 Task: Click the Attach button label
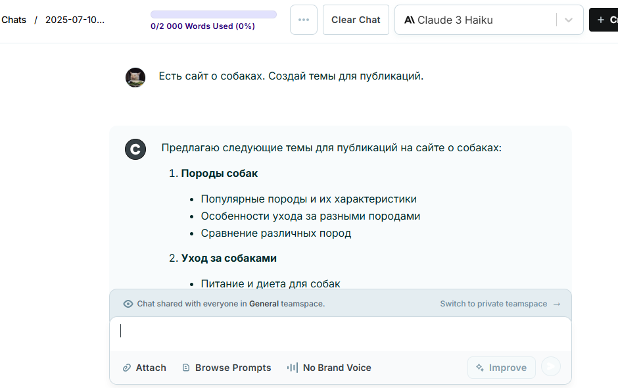point(151,368)
